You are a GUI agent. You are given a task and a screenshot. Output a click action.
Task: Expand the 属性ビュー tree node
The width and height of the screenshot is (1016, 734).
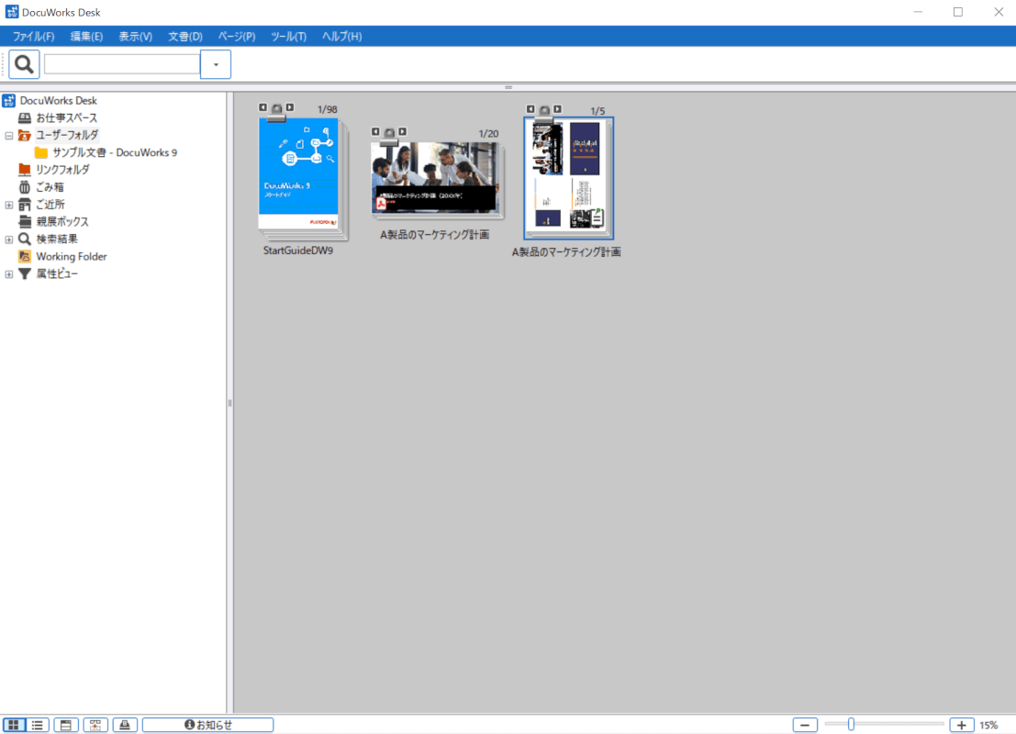tap(9, 274)
